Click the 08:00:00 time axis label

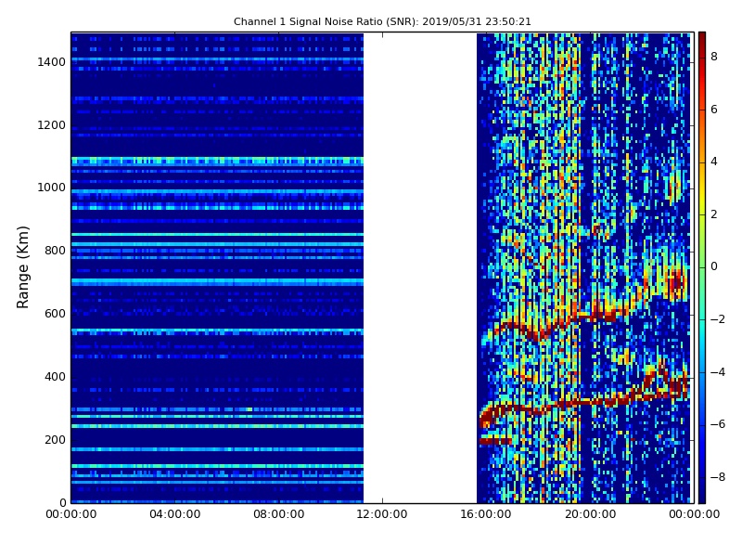coord(279,514)
